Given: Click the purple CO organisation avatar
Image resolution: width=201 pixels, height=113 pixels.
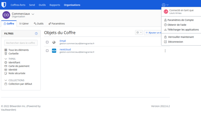Looking at the screenshot, I should [x=6, y=15].
